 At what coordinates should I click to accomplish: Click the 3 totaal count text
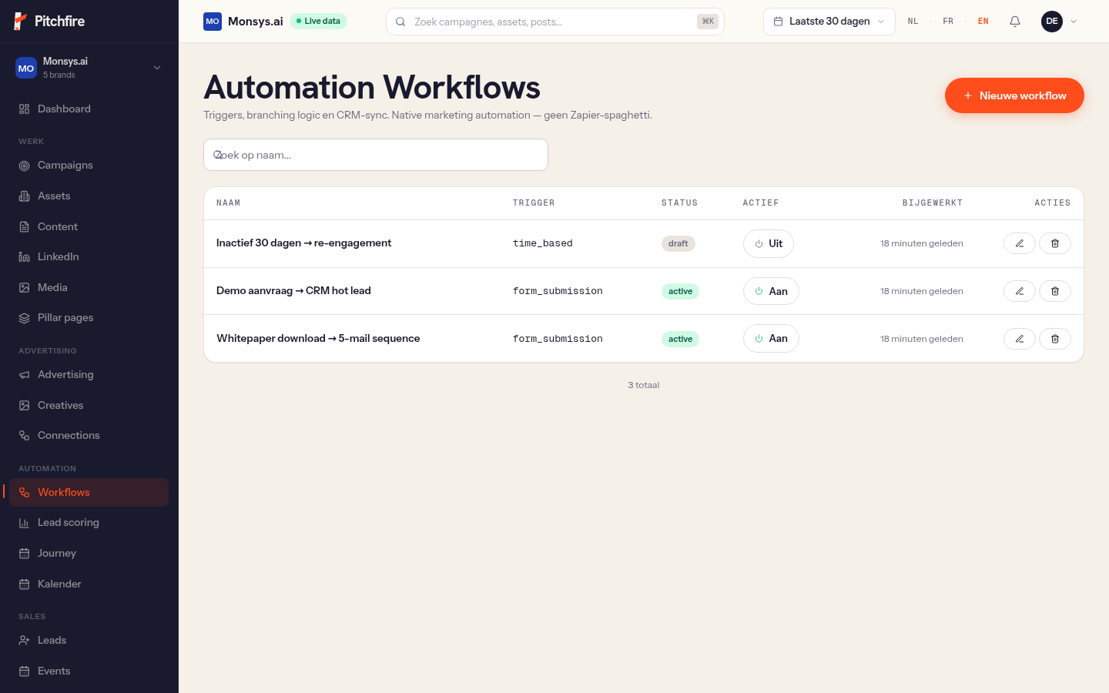click(644, 385)
